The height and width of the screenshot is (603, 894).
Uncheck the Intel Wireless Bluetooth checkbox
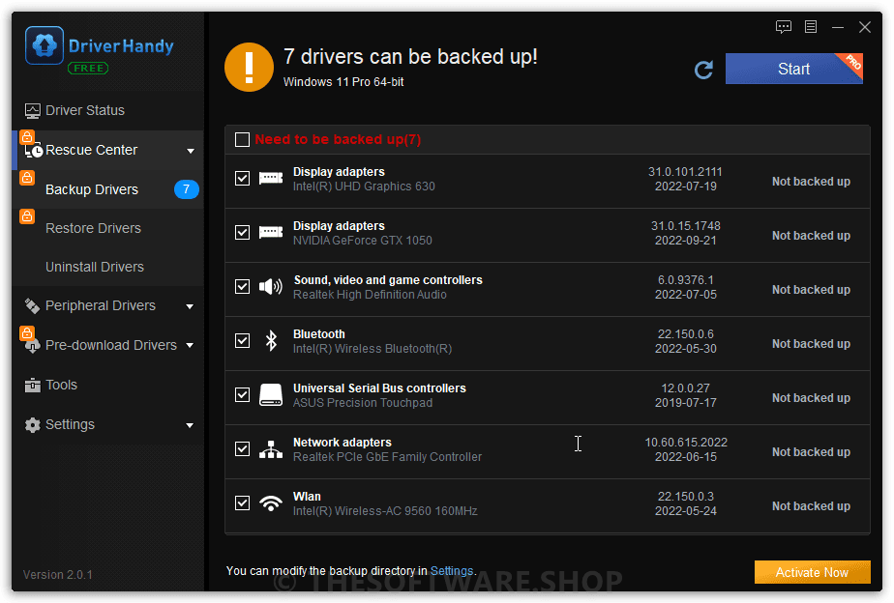[242, 340]
